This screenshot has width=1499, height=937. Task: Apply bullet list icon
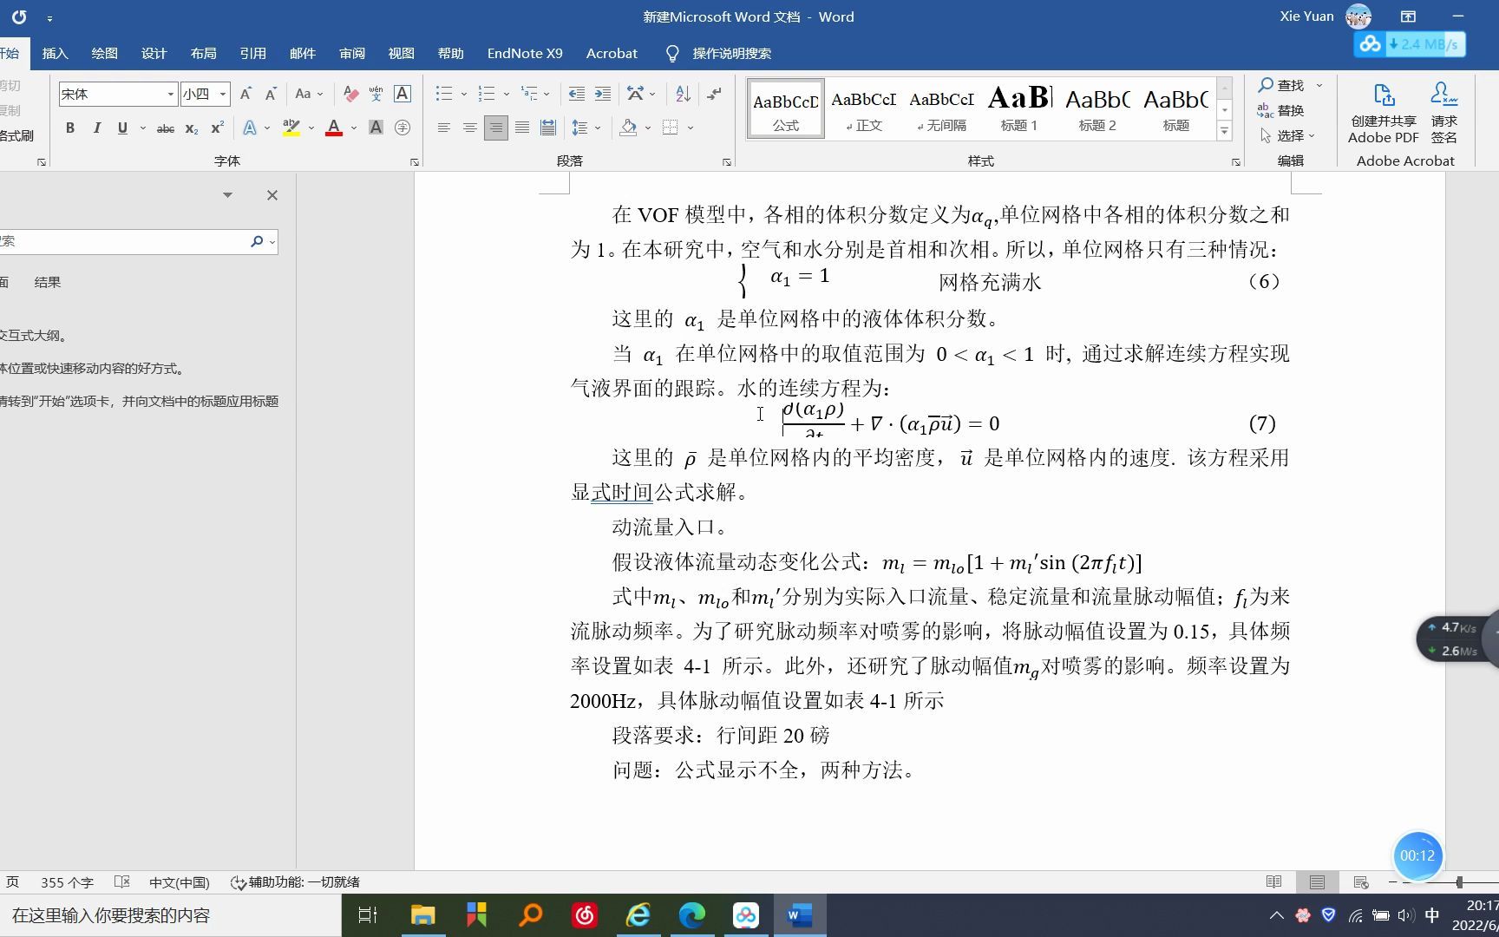pyautogui.click(x=444, y=94)
